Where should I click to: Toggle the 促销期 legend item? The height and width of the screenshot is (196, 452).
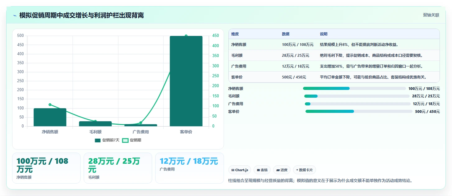coord(132,140)
